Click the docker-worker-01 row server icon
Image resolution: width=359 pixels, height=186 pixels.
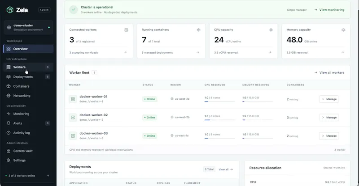[73, 99]
